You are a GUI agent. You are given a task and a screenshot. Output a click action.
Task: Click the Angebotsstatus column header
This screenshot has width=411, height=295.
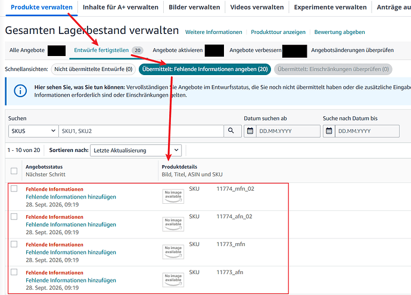[x=44, y=167]
